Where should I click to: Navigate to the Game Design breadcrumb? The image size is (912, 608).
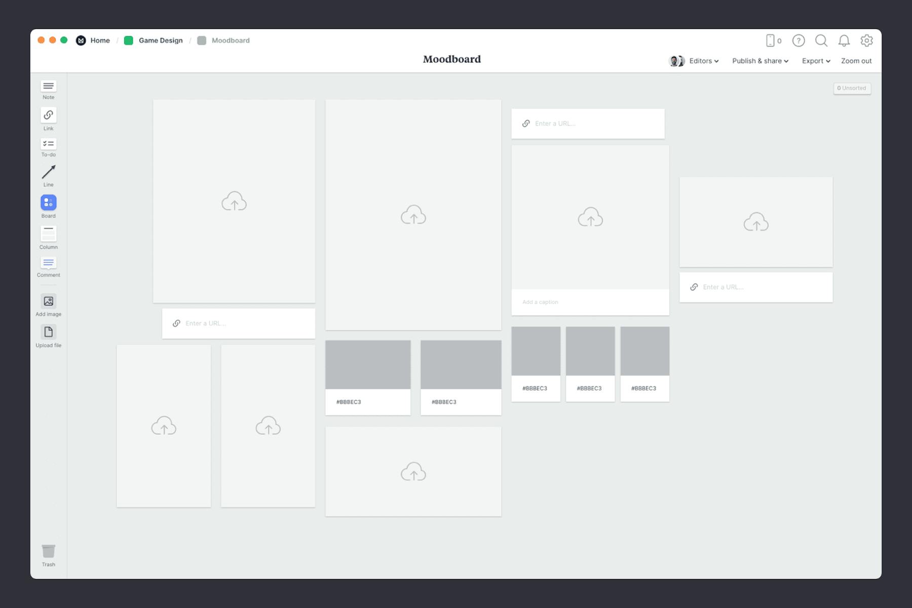[x=160, y=40]
